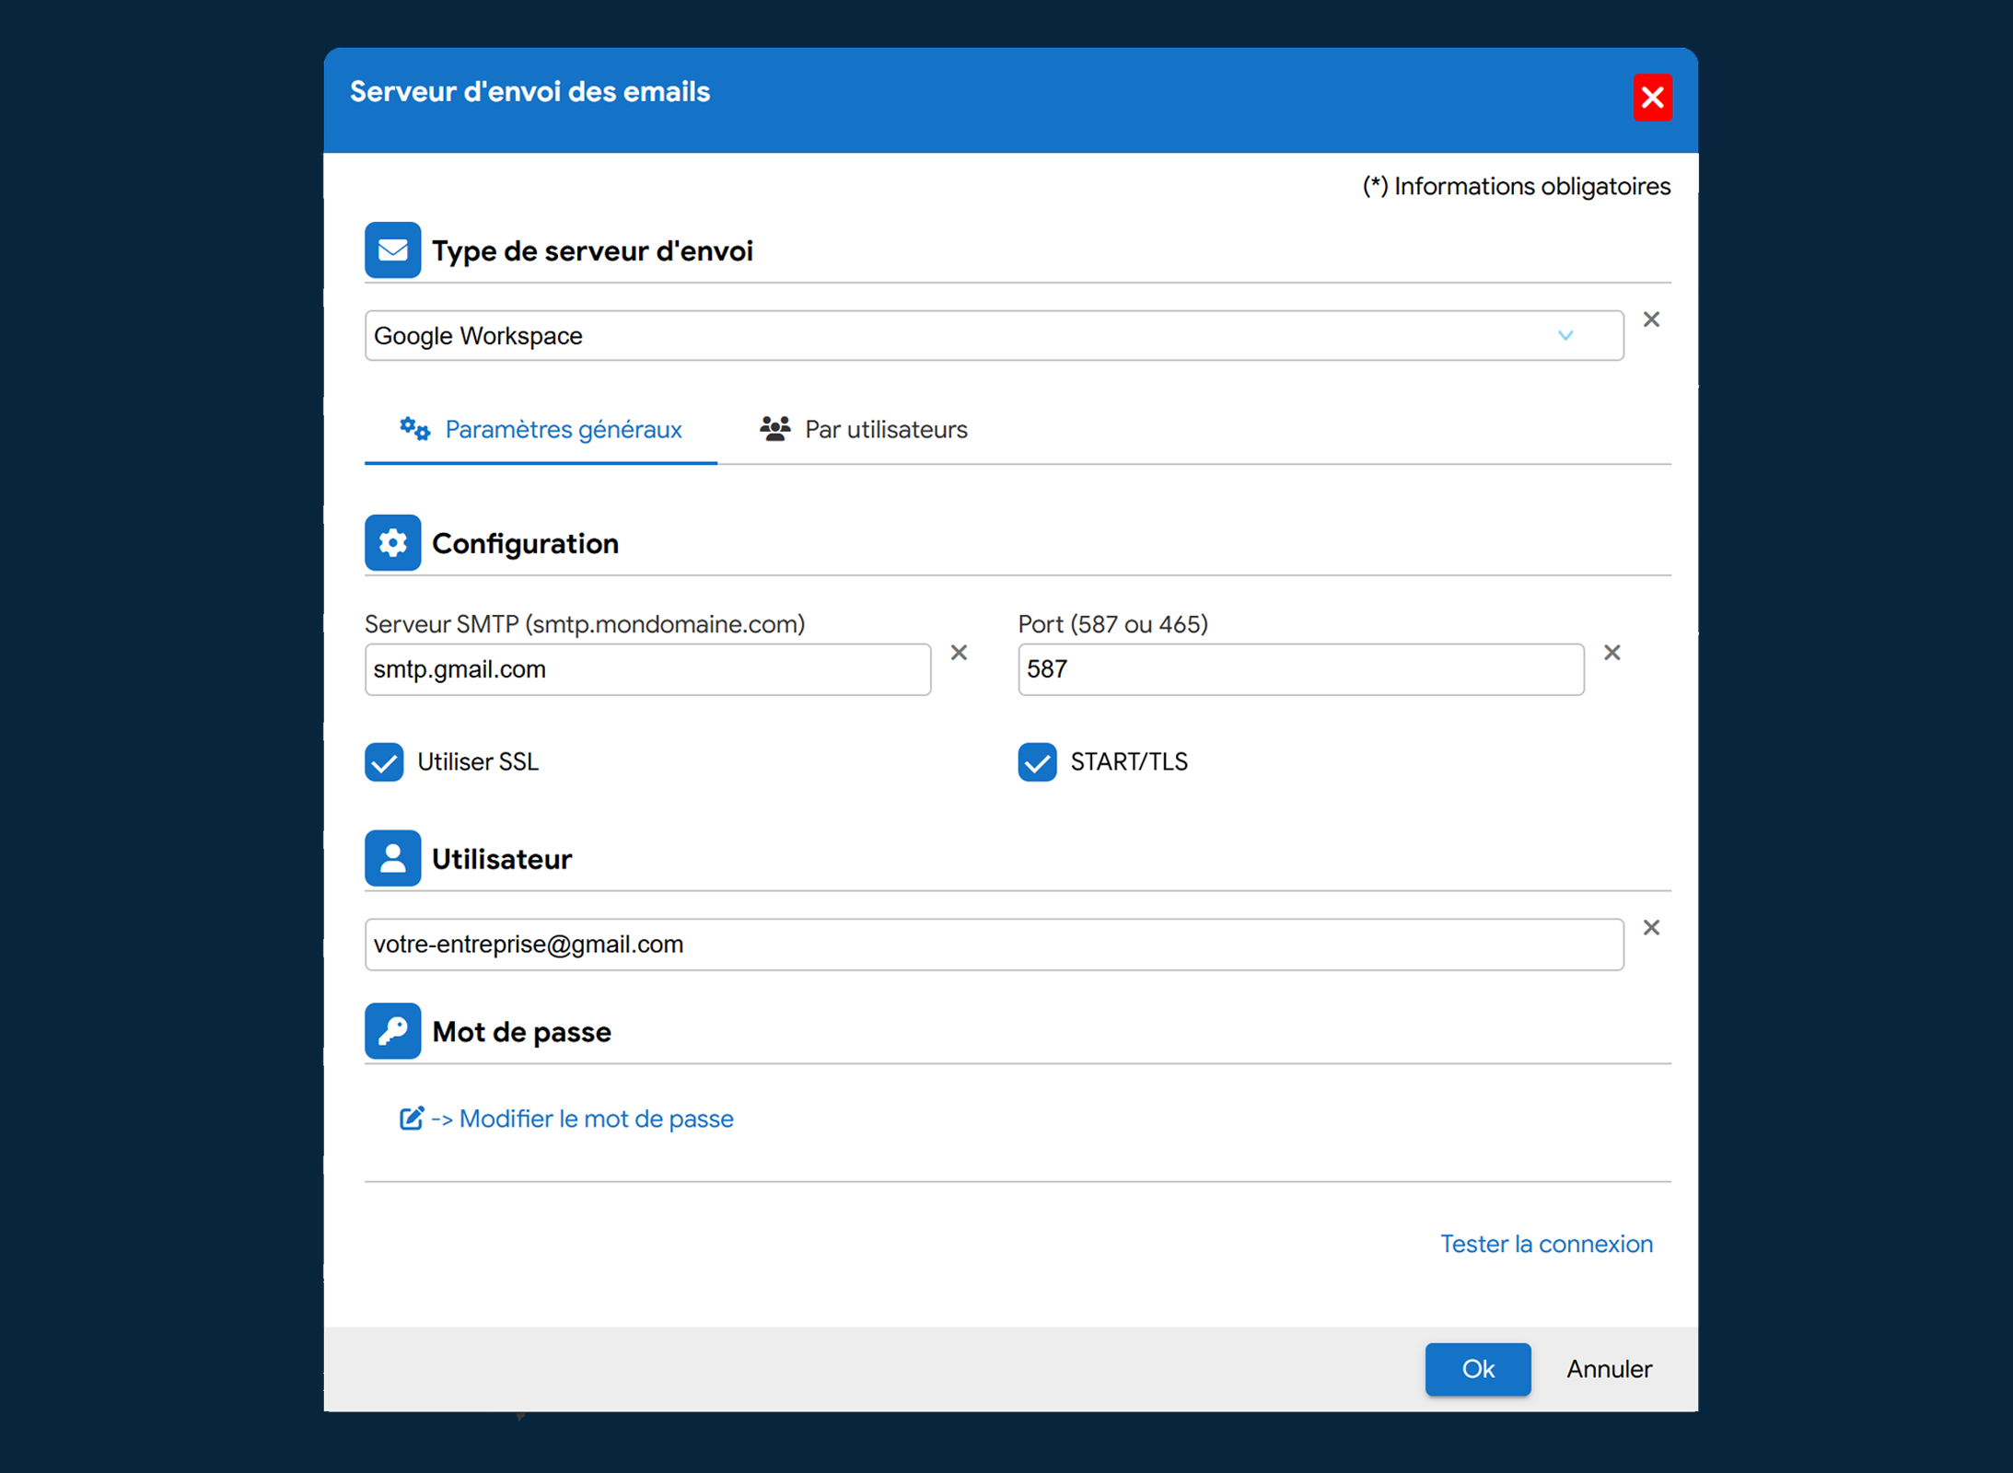Click the Informations obligatoires note
Image resolution: width=2013 pixels, height=1473 pixels.
tap(1516, 186)
